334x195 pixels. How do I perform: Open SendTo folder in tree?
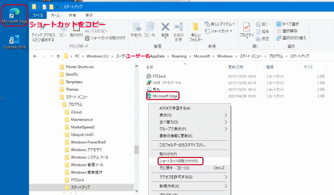69,74
